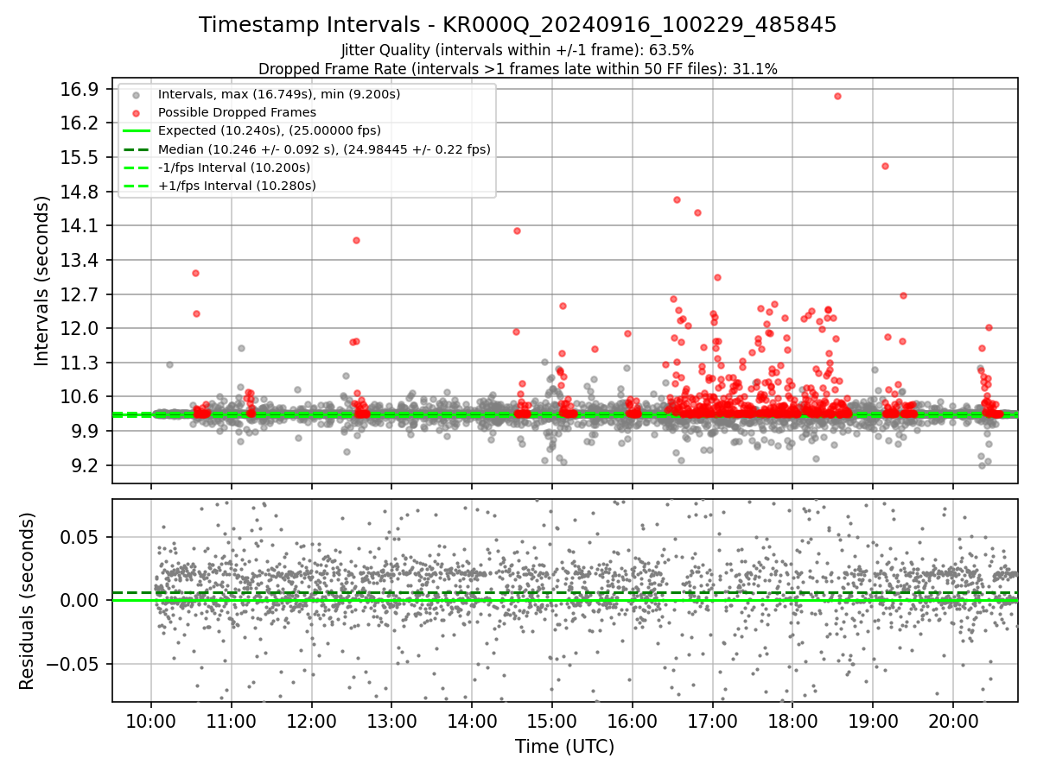Viewport: 1037px width, 777px height.
Task: Click the red dot marker in the legend
Action: [x=136, y=113]
